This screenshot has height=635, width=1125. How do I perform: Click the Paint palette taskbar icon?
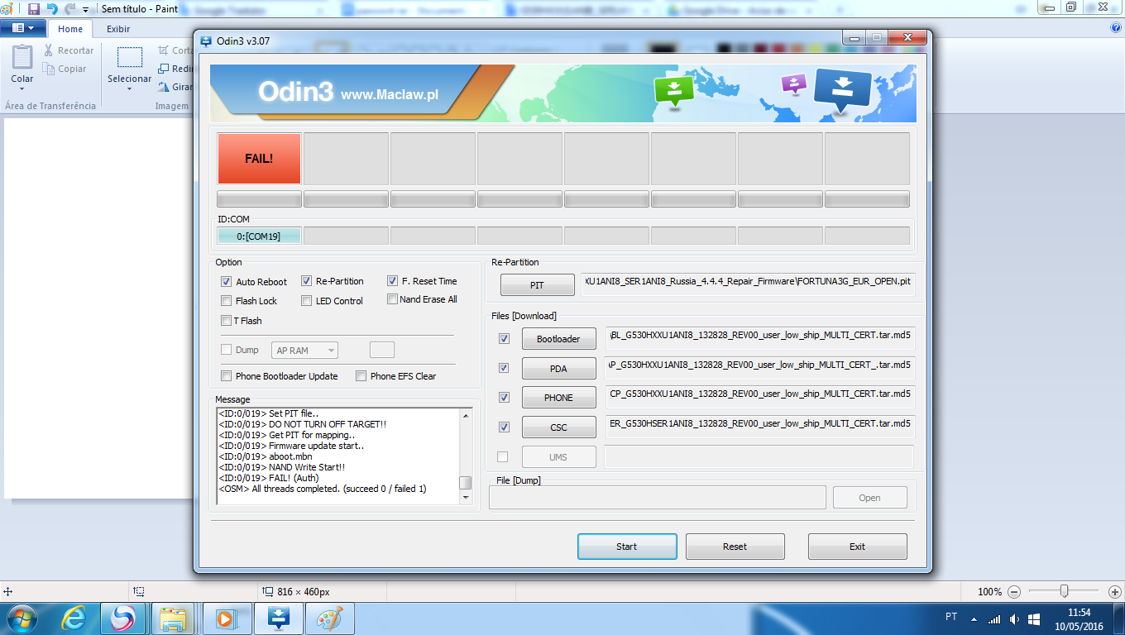329,618
